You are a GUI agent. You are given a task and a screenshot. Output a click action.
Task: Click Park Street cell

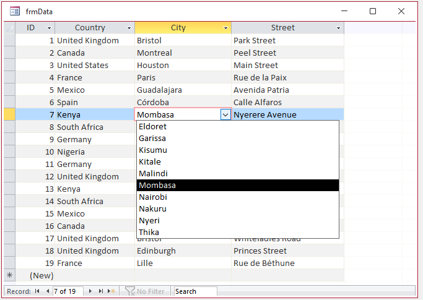pos(287,40)
